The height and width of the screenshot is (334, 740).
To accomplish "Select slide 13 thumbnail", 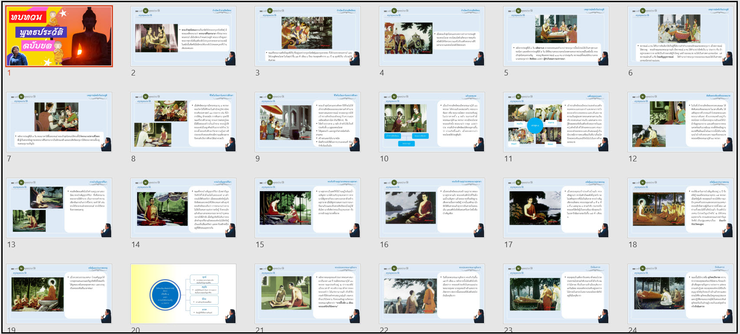I will pos(60,208).
